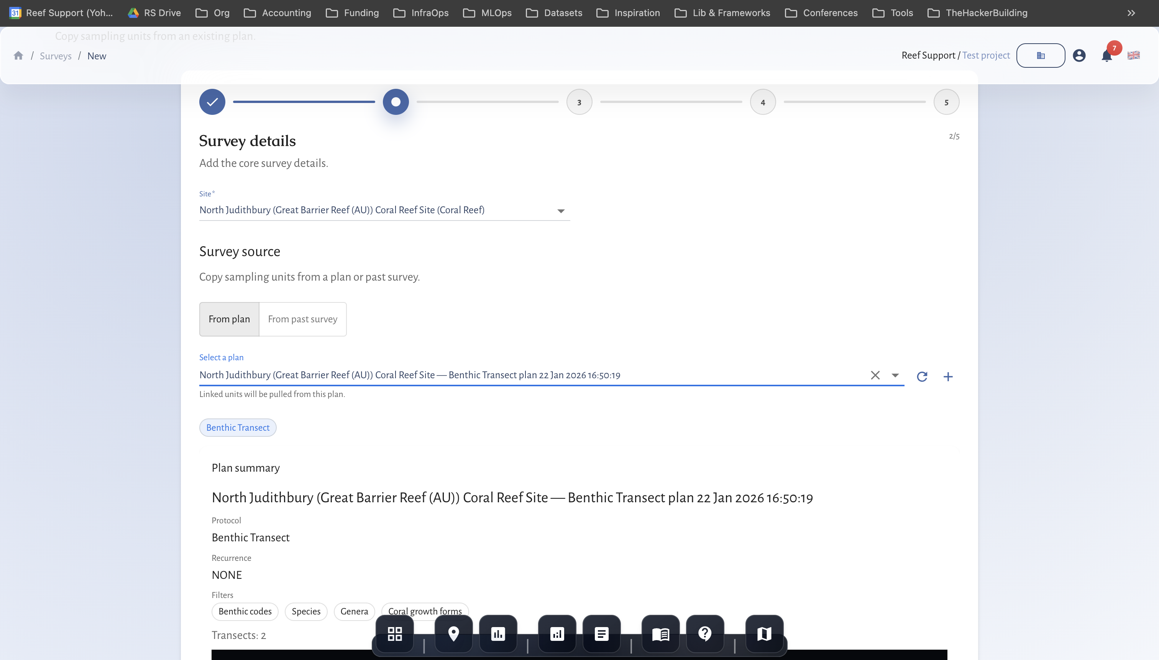Screen dimensions: 1159x660
Task: Open the notifications bell
Action: tap(1106, 56)
